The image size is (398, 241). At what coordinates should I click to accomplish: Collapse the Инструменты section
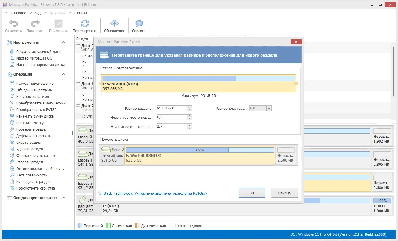coord(64,43)
